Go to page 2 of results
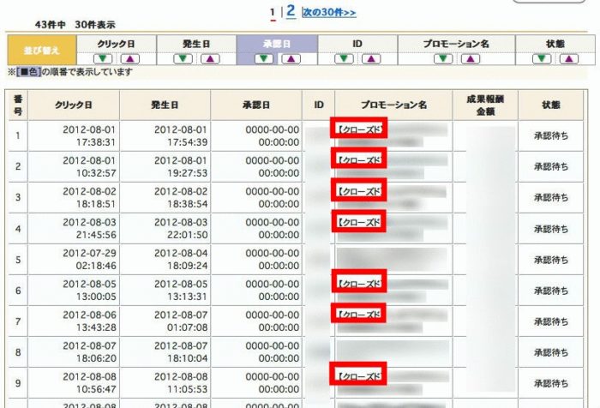This screenshot has width=600, height=408. (x=291, y=11)
